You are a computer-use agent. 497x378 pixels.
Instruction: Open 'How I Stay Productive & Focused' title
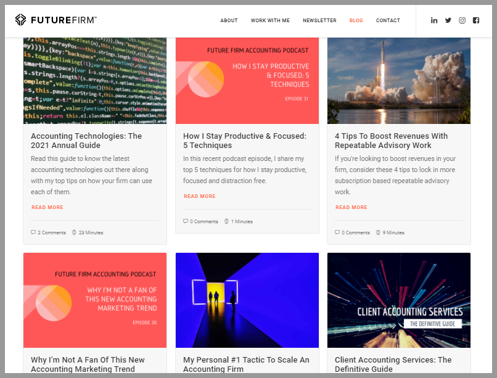245,141
